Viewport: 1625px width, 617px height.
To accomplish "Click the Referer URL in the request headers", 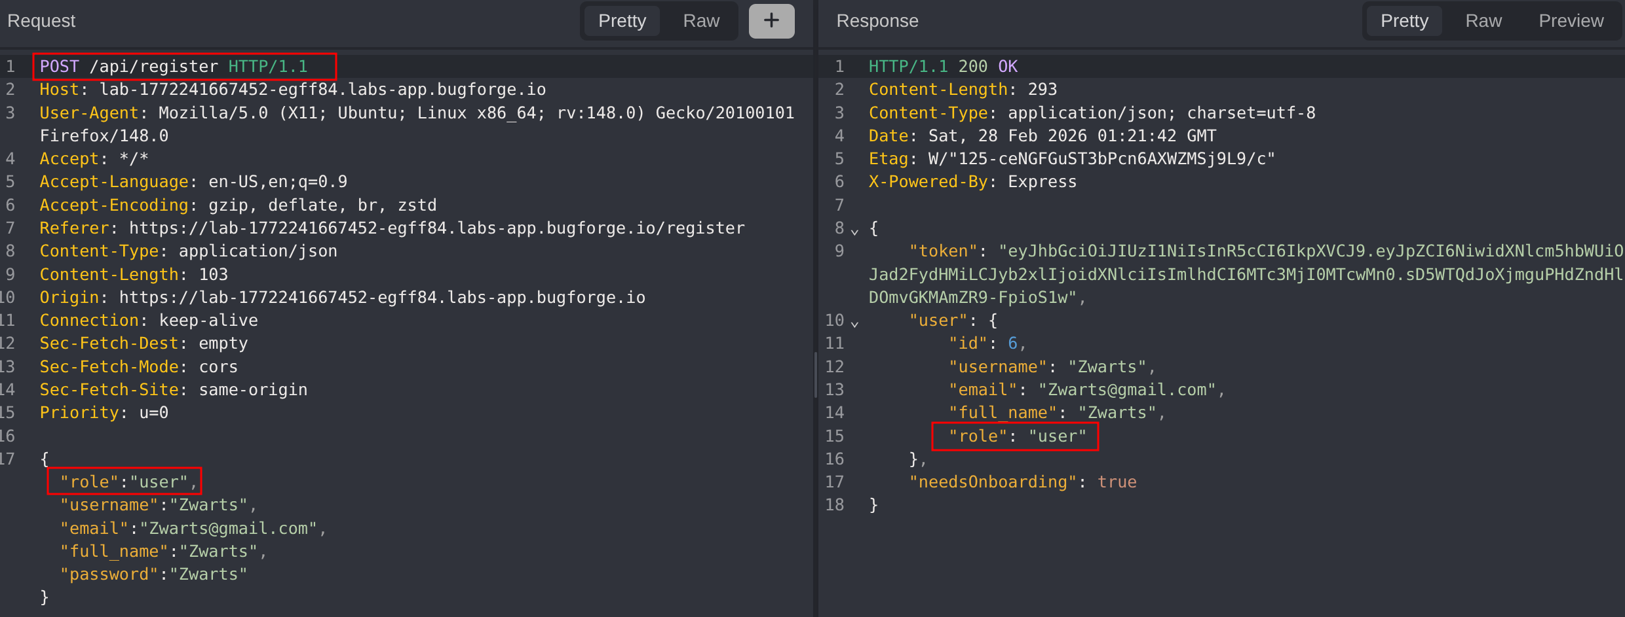I will tap(436, 228).
